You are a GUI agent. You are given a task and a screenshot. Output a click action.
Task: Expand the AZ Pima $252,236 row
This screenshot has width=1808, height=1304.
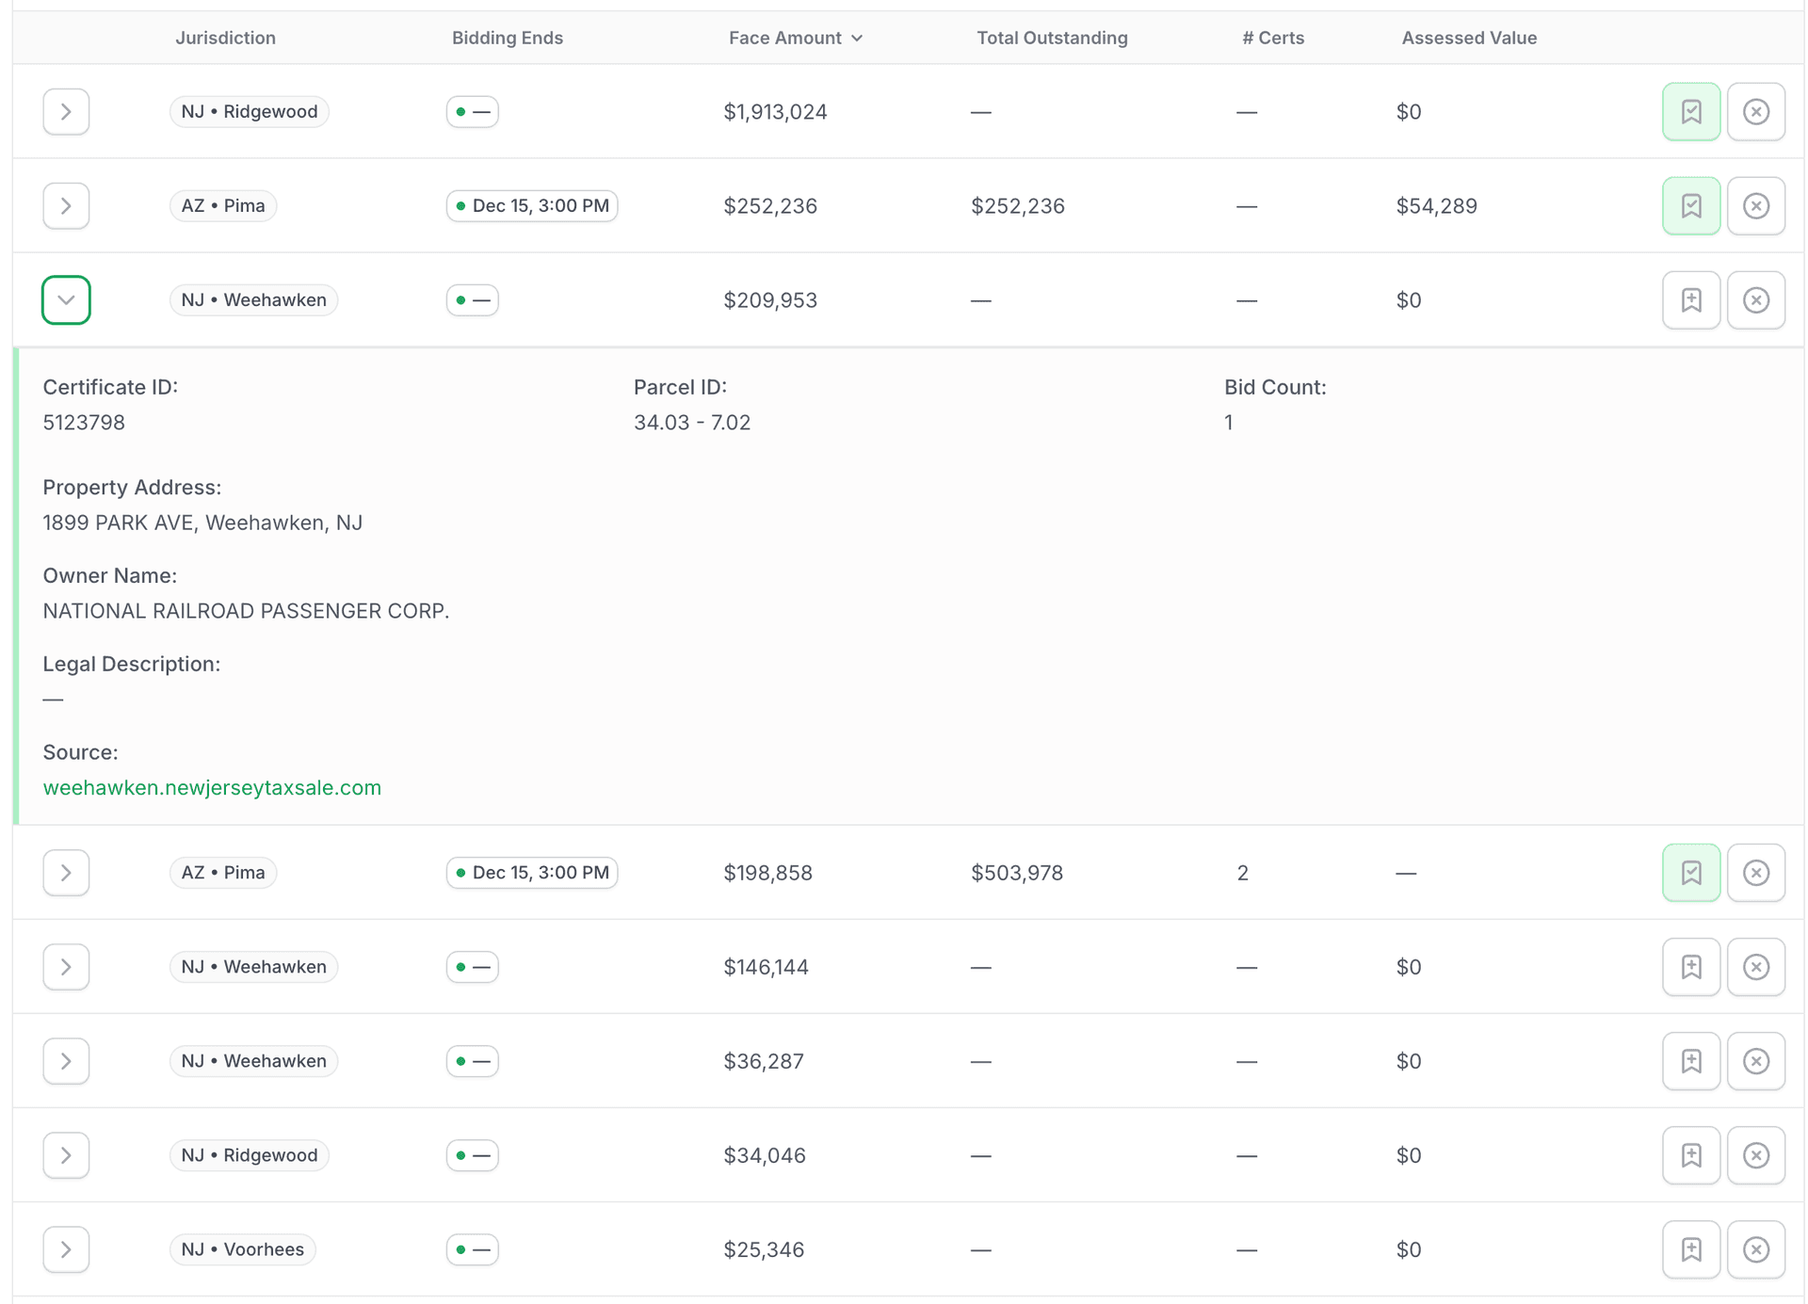click(x=66, y=205)
